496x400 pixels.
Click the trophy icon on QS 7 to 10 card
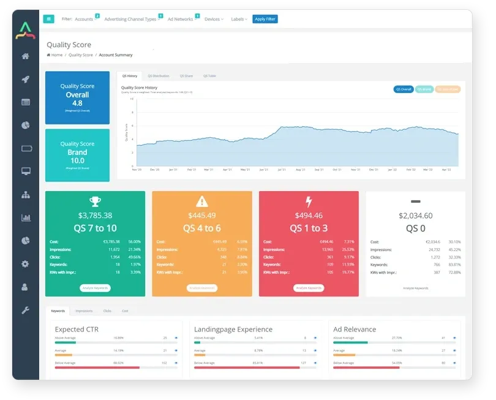(95, 202)
